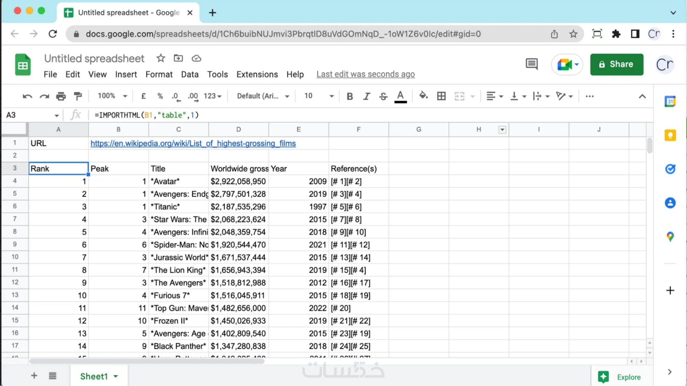Open the Data menu

click(x=190, y=74)
